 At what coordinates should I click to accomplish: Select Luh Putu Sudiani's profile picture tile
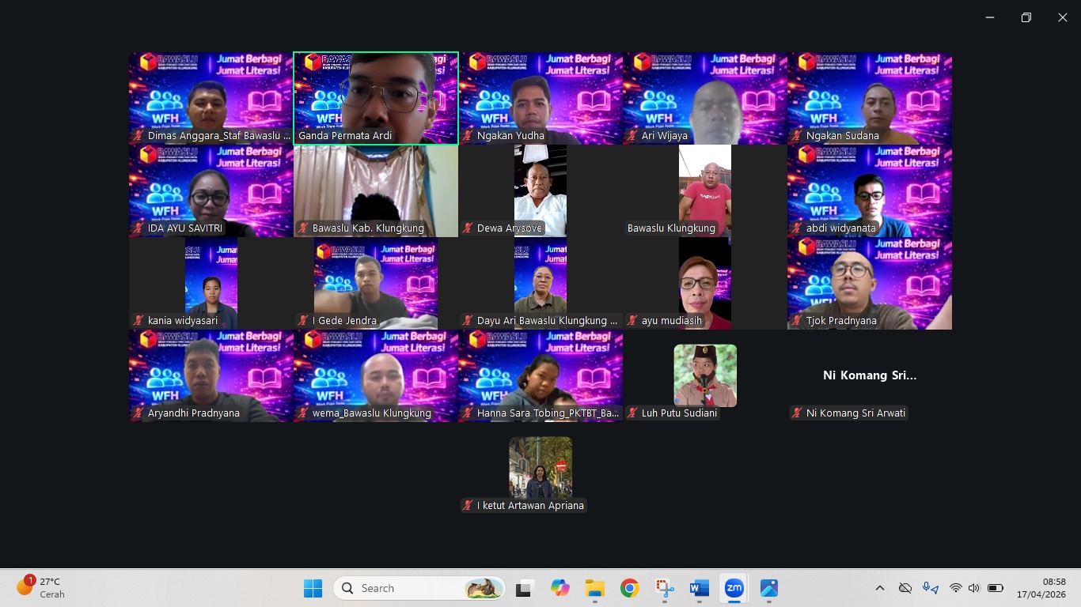point(705,375)
